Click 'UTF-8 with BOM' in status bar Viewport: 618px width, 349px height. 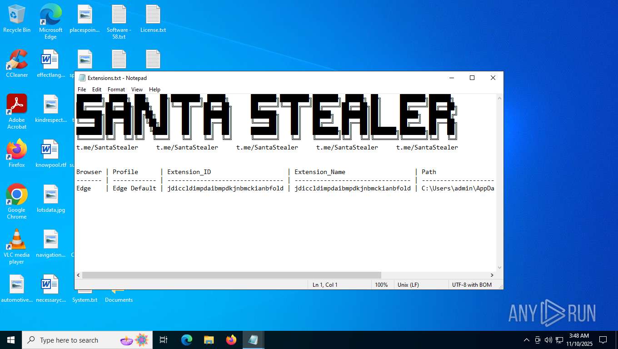472,285
